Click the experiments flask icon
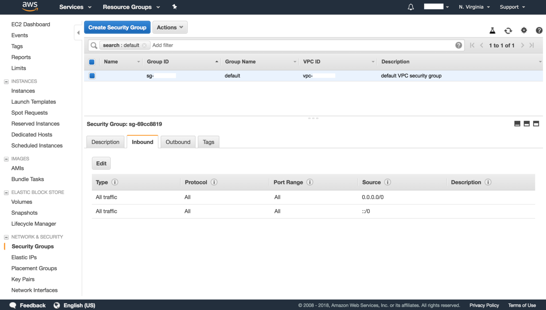 tap(492, 31)
